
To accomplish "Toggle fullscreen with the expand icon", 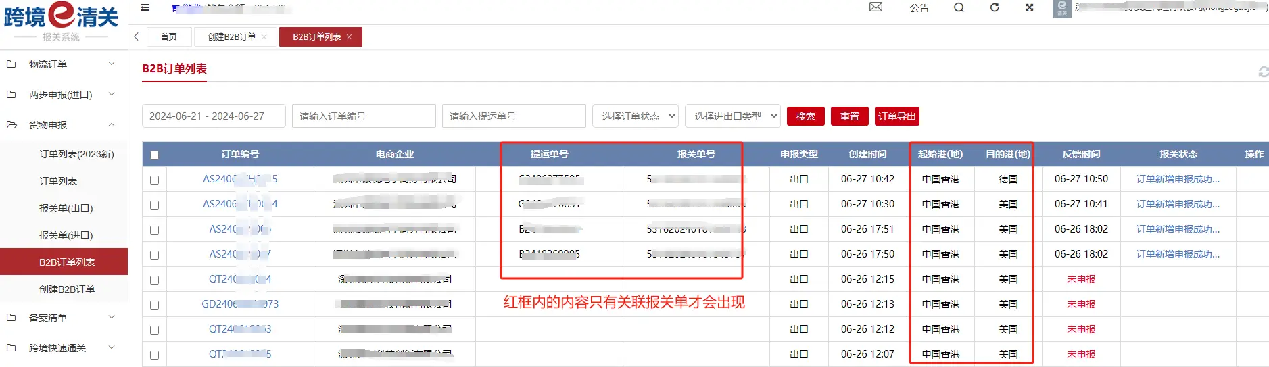I will pos(1029,7).
